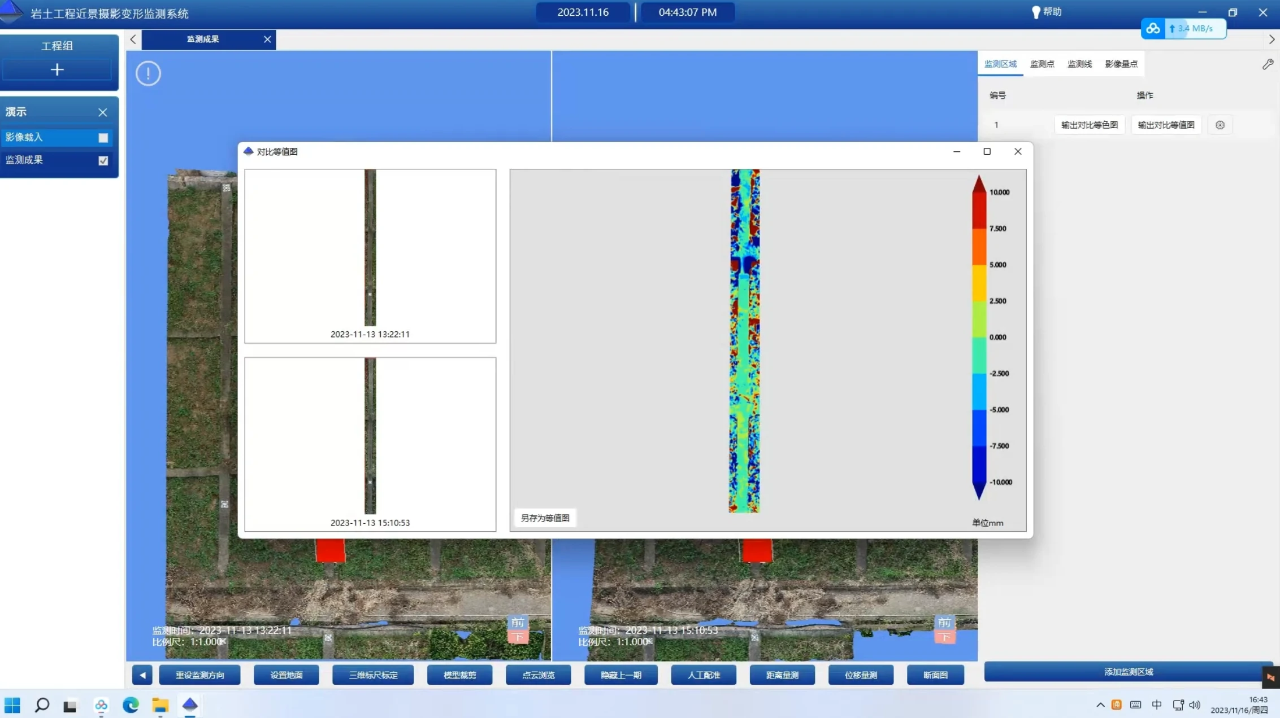Close the 演示 panel

102,112
